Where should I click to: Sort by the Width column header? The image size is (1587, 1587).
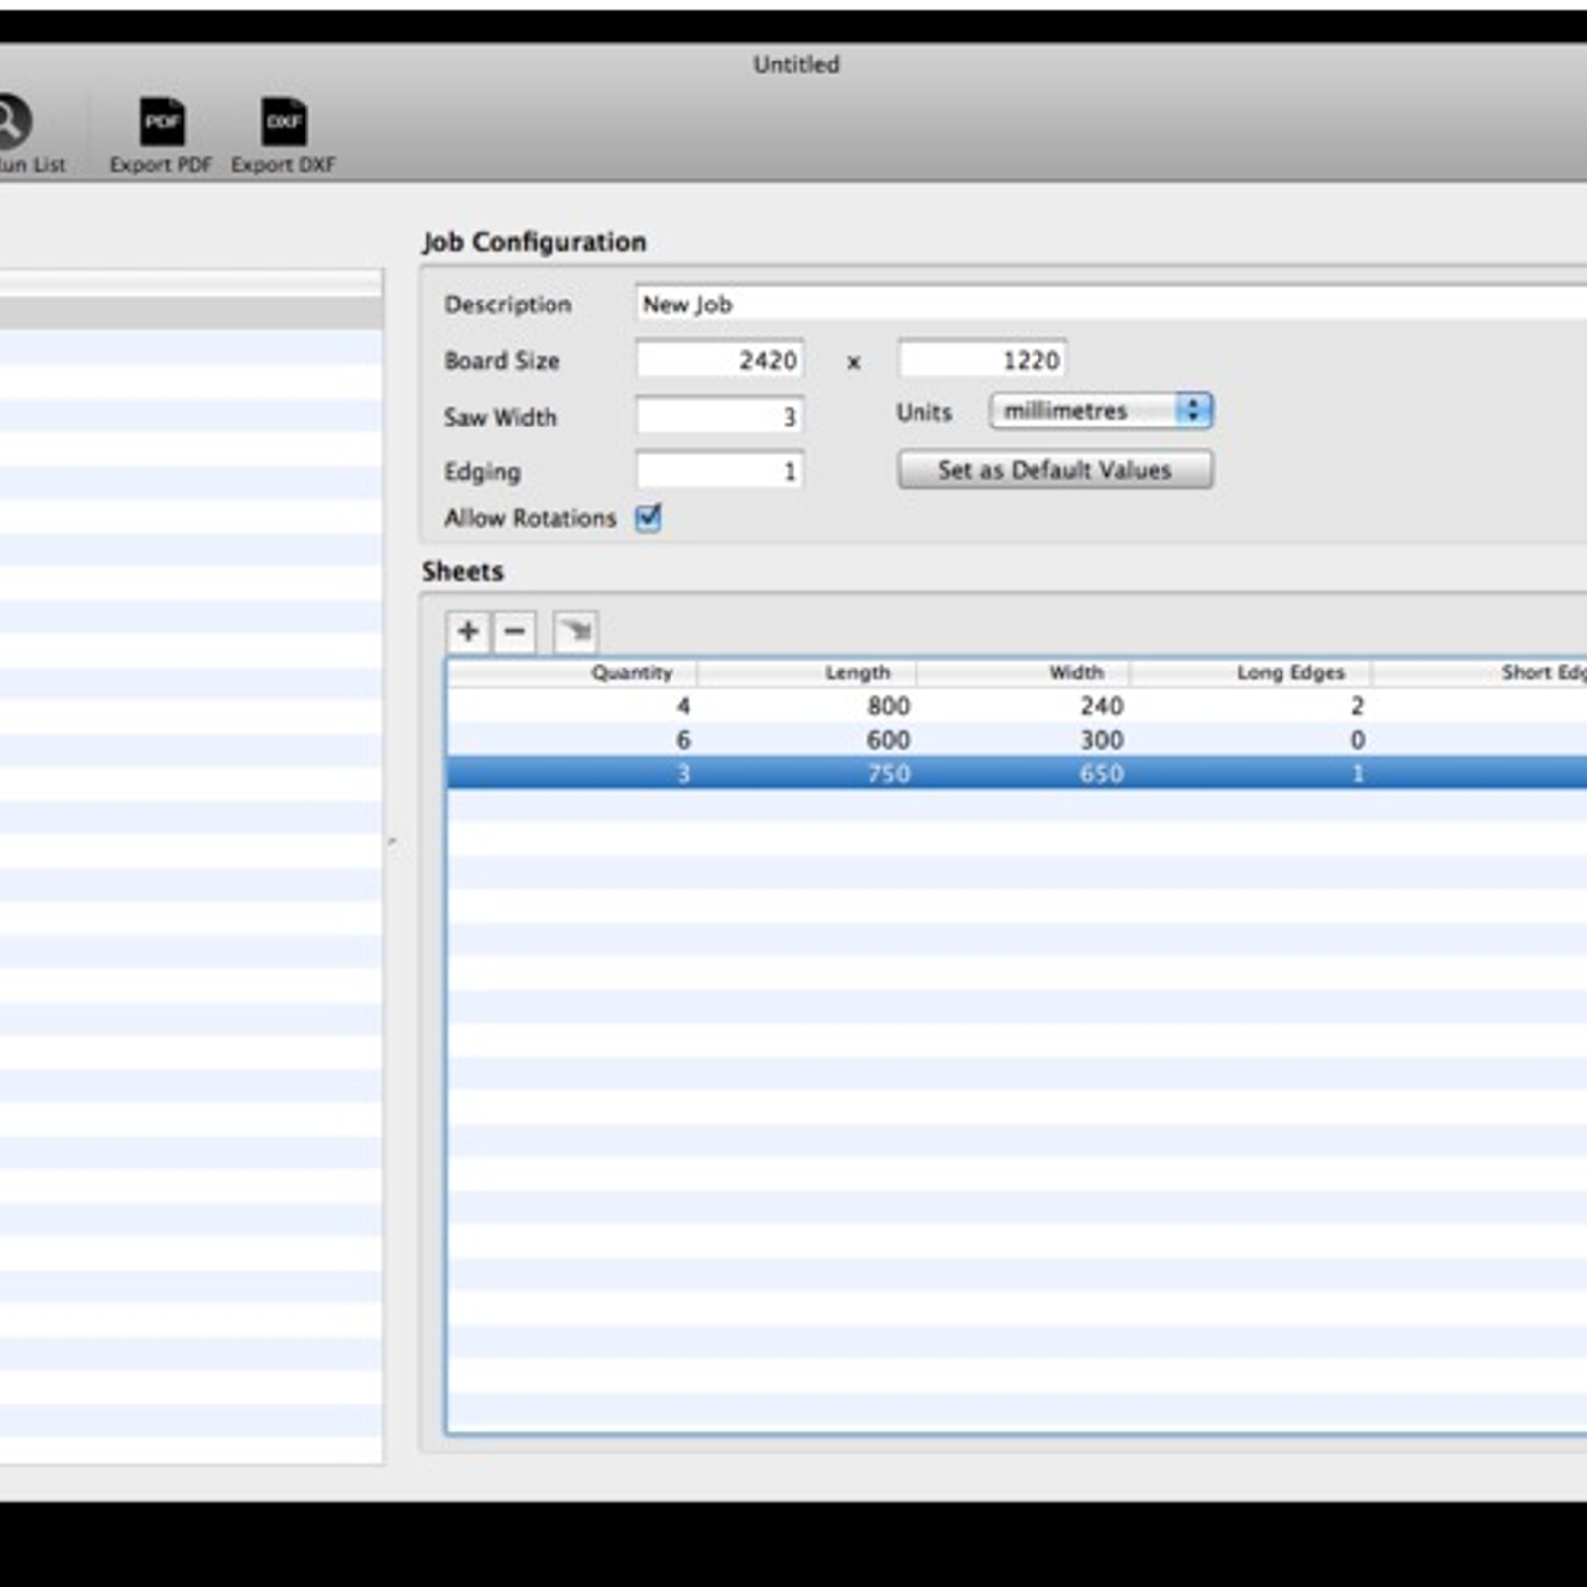(x=1024, y=672)
